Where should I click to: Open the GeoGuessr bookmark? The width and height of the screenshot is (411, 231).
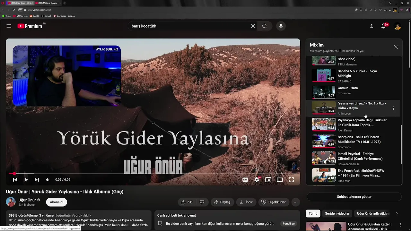tap(64, 16)
